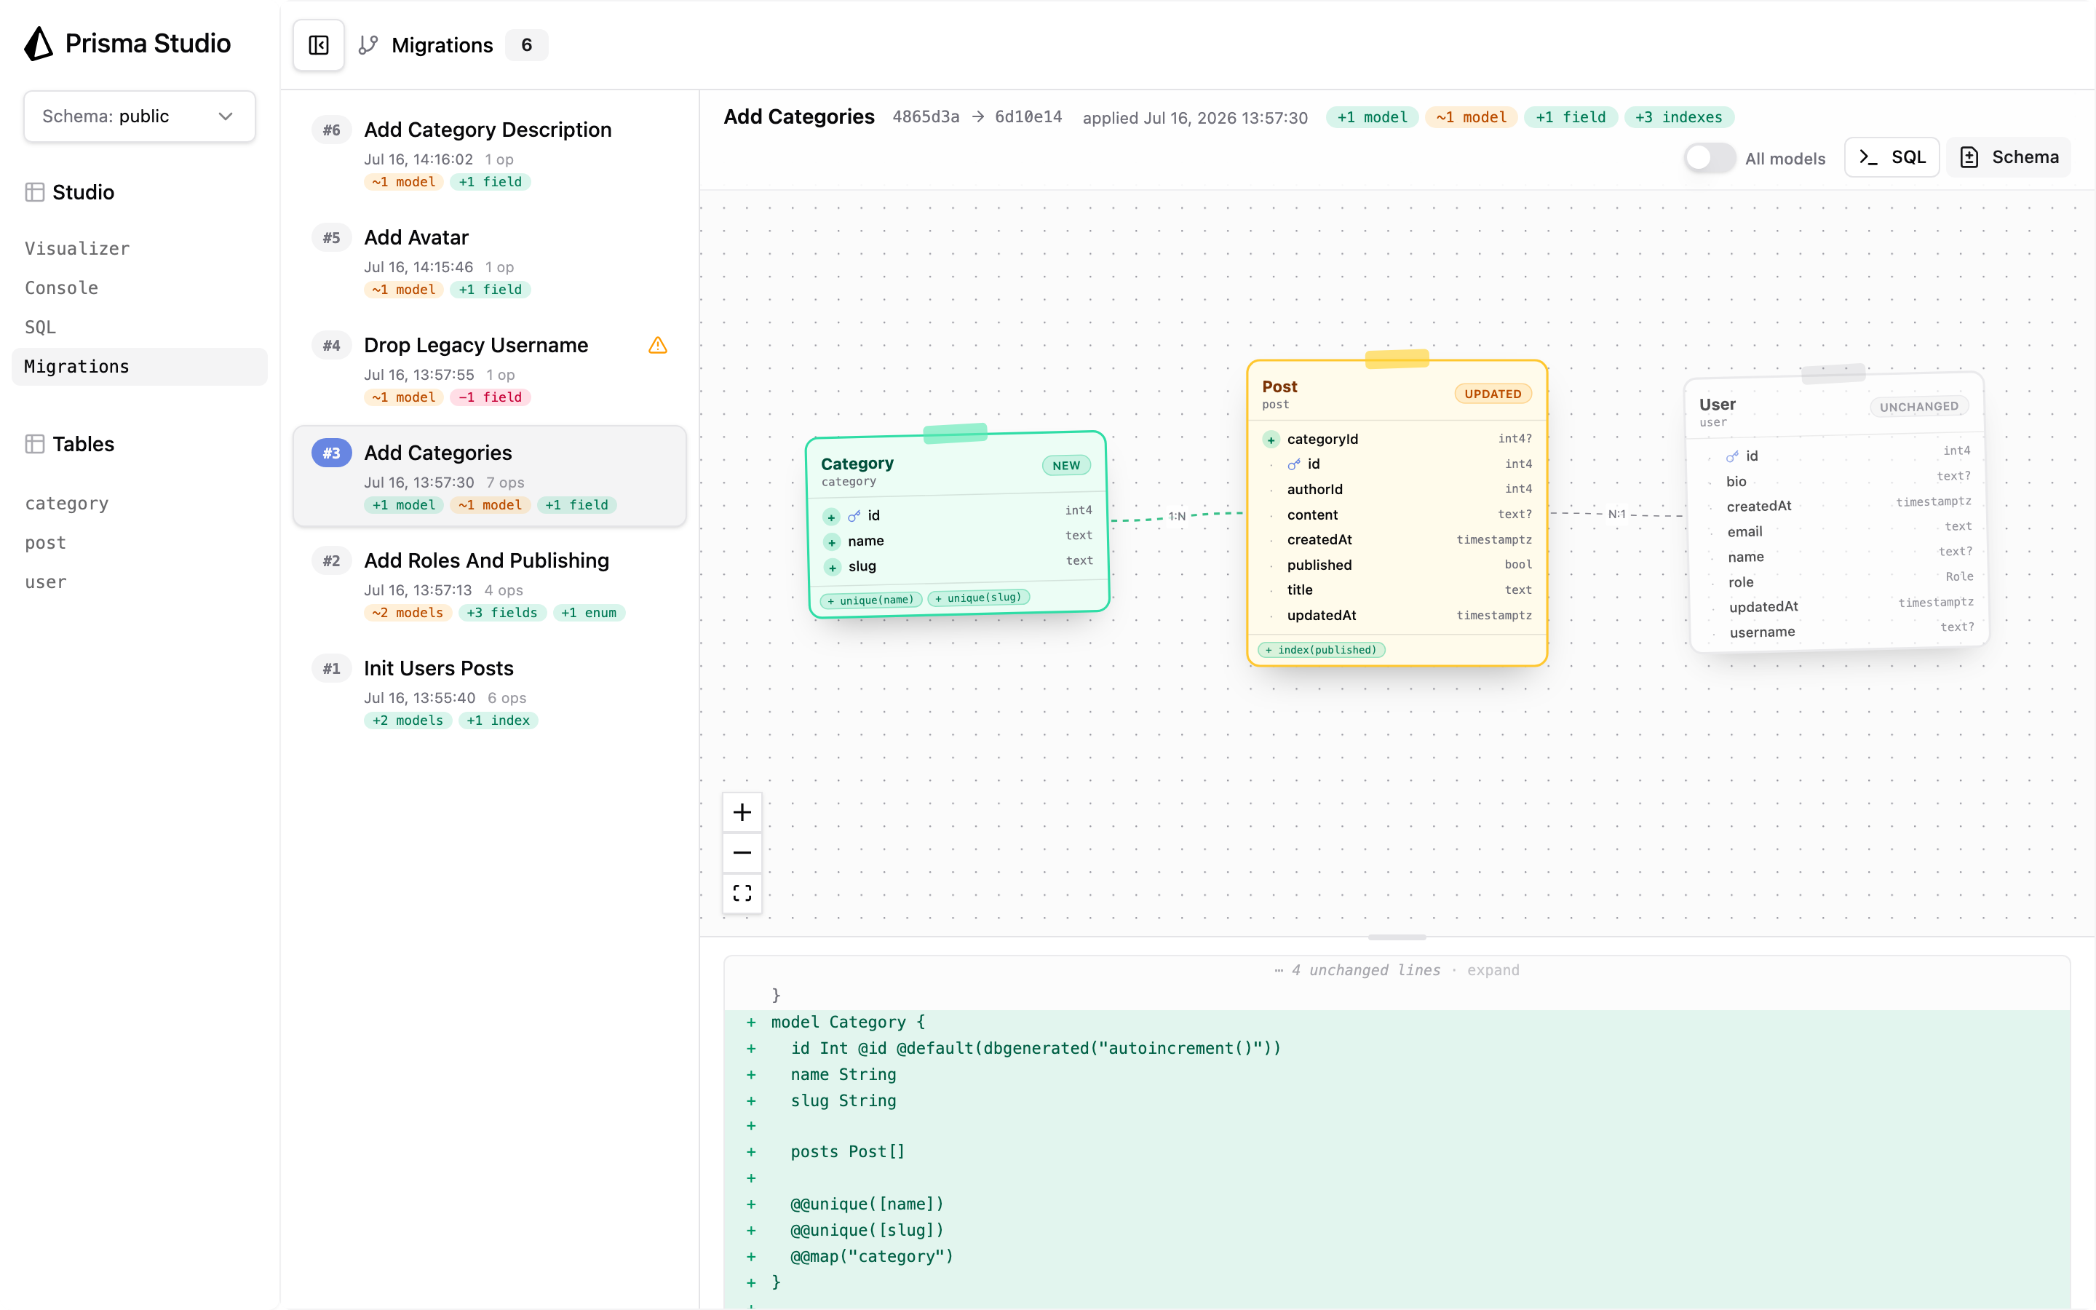This screenshot has width=2096, height=1310.
Task: Click the Prisma logo icon
Action: click(38, 44)
